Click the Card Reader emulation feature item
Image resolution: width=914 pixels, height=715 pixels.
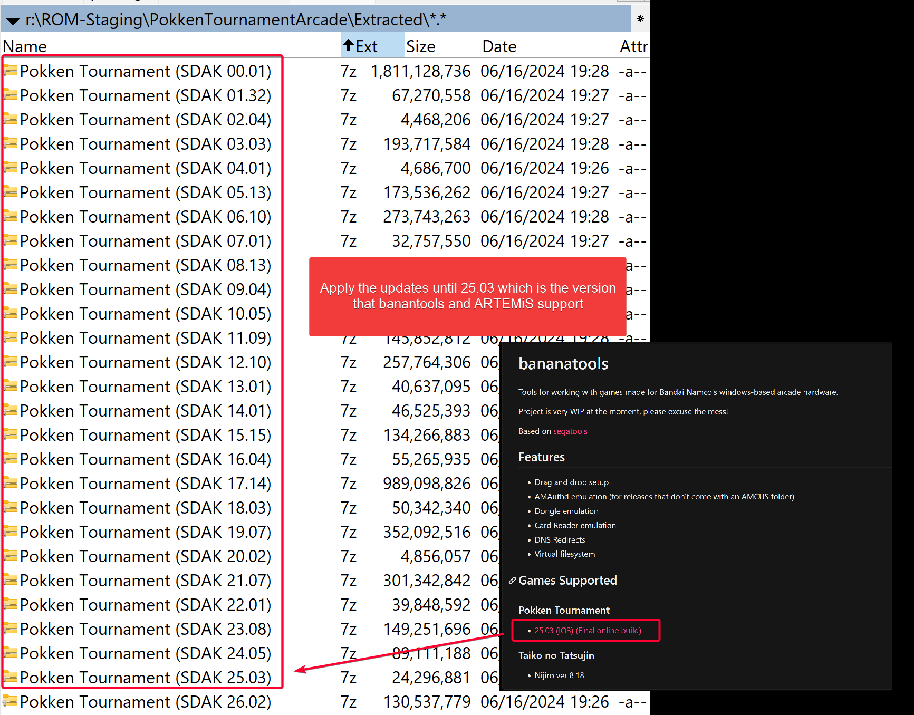(x=575, y=526)
